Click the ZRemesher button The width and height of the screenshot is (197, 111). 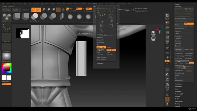[x=179, y=50]
